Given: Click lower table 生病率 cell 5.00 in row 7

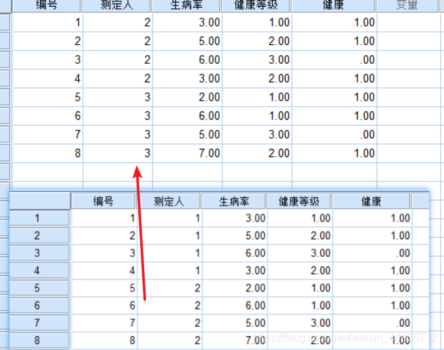Looking at the screenshot, I should click(235, 323).
